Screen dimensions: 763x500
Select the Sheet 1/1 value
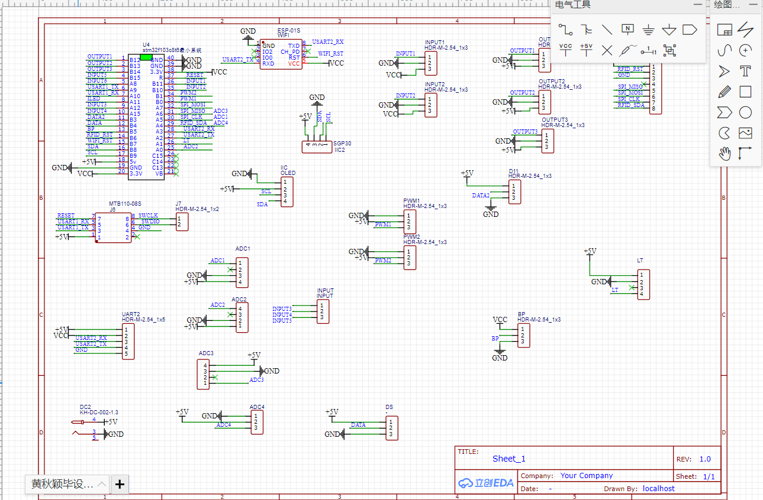[x=709, y=476]
